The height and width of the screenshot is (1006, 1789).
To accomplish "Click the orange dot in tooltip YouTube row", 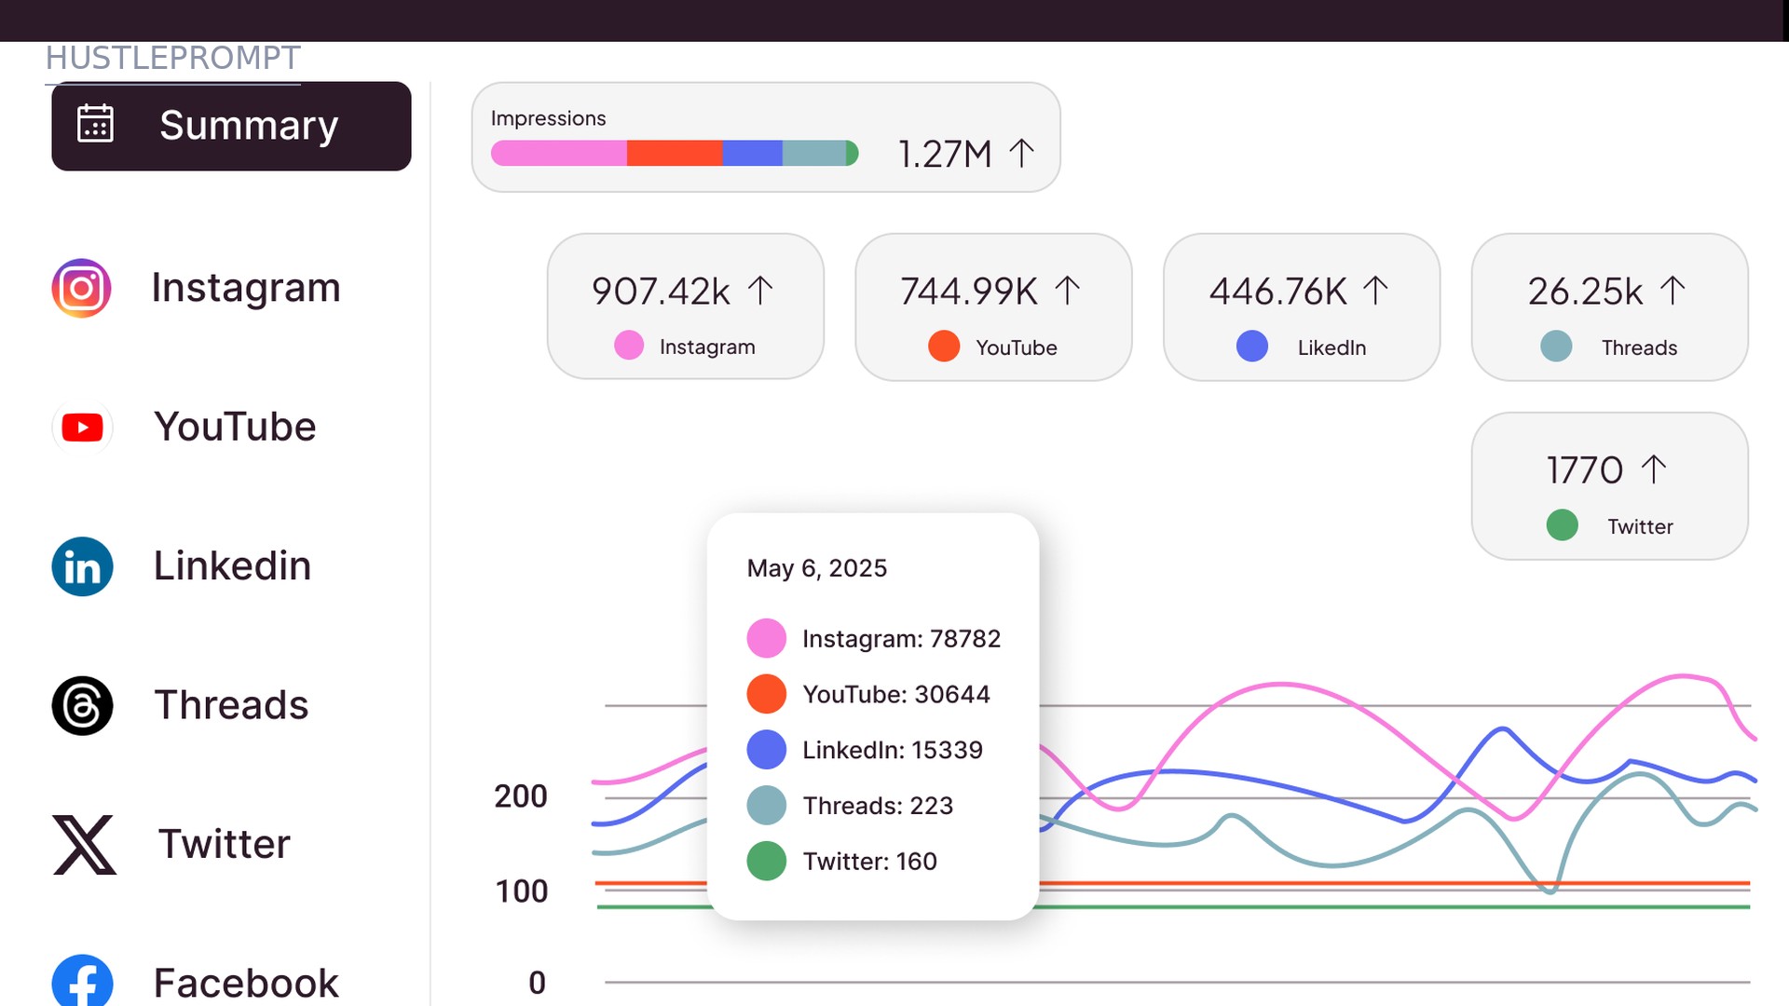I will (767, 695).
